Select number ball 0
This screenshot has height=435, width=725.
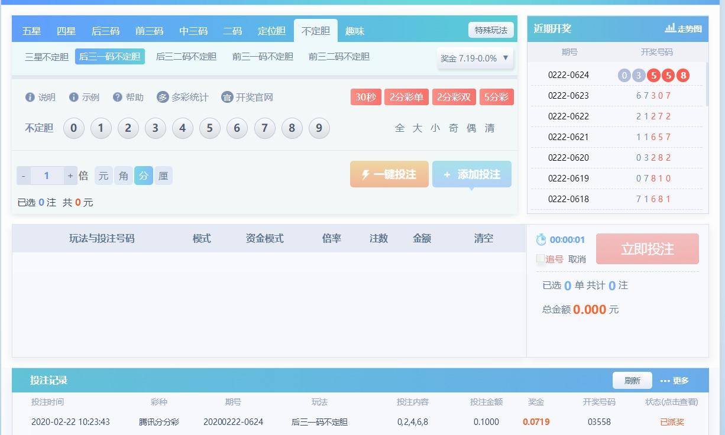point(74,128)
